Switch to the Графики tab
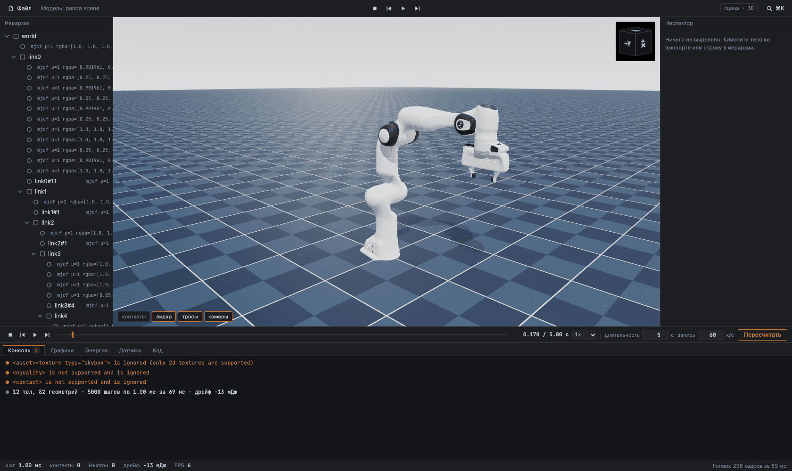Screen dimensions: 792x471 click(x=62, y=350)
